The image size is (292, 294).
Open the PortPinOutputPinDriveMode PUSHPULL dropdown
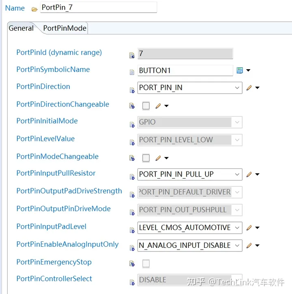[x=190, y=210]
